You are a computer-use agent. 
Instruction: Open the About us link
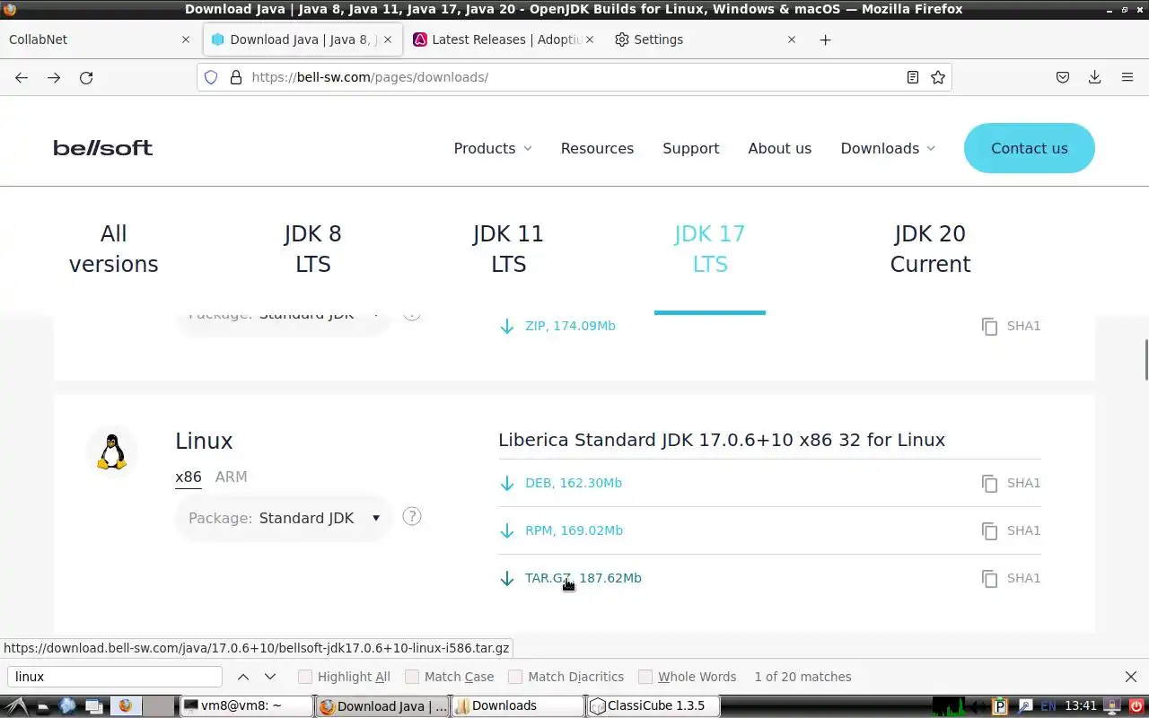pos(779,148)
